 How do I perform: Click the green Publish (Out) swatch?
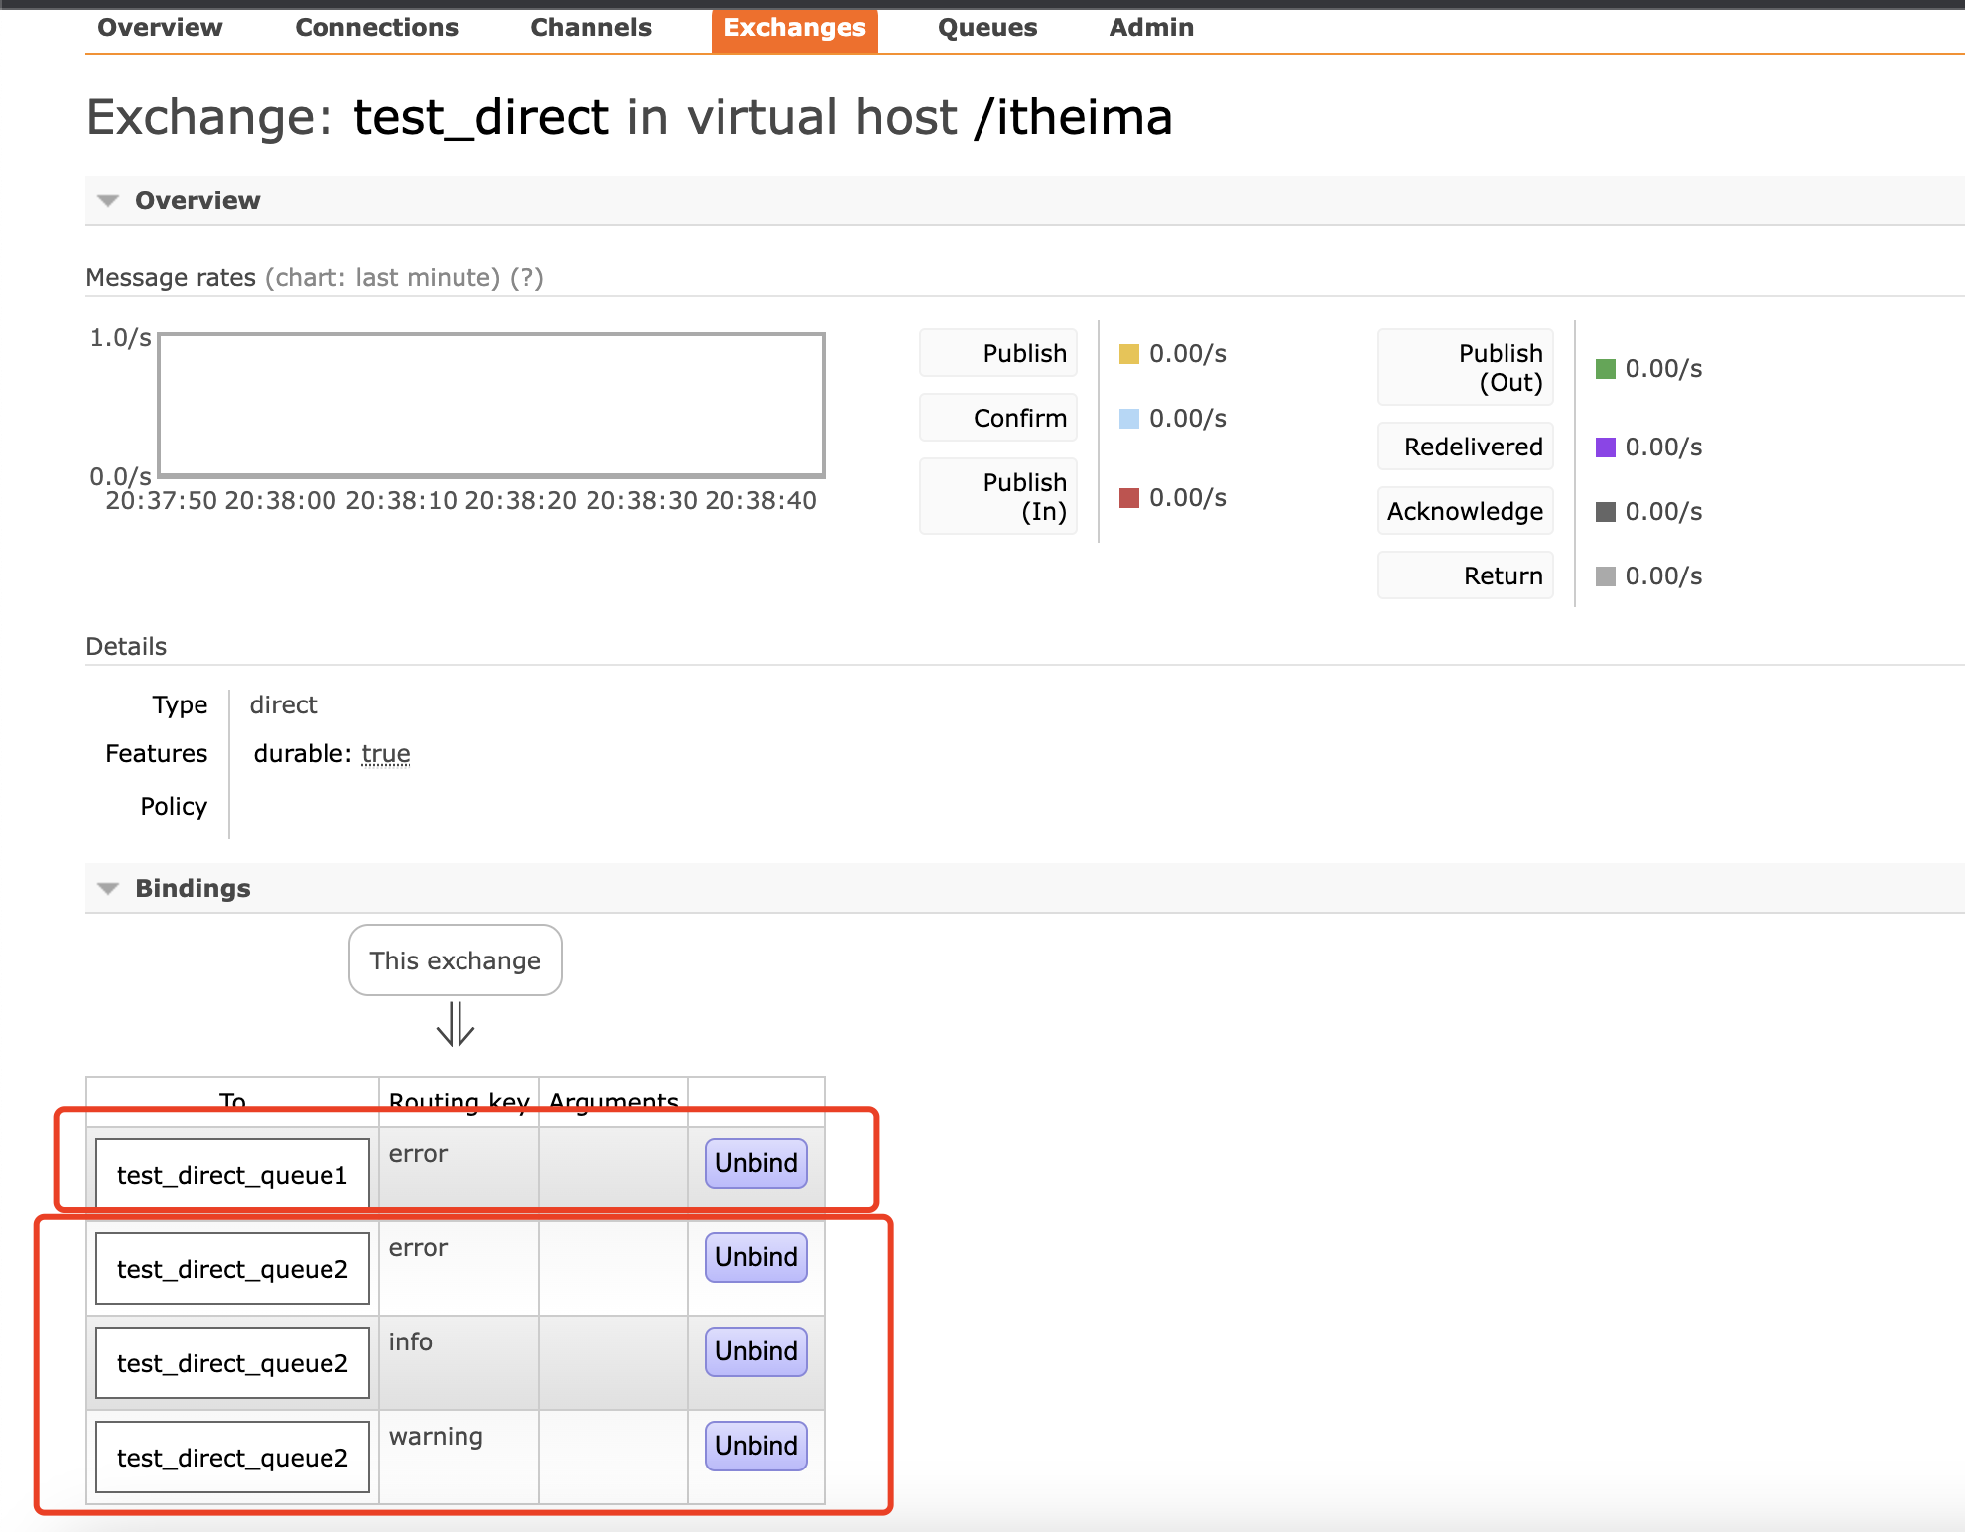[1605, 369]
